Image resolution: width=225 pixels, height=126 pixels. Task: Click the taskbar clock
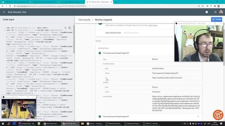click(x=215, y=124)
